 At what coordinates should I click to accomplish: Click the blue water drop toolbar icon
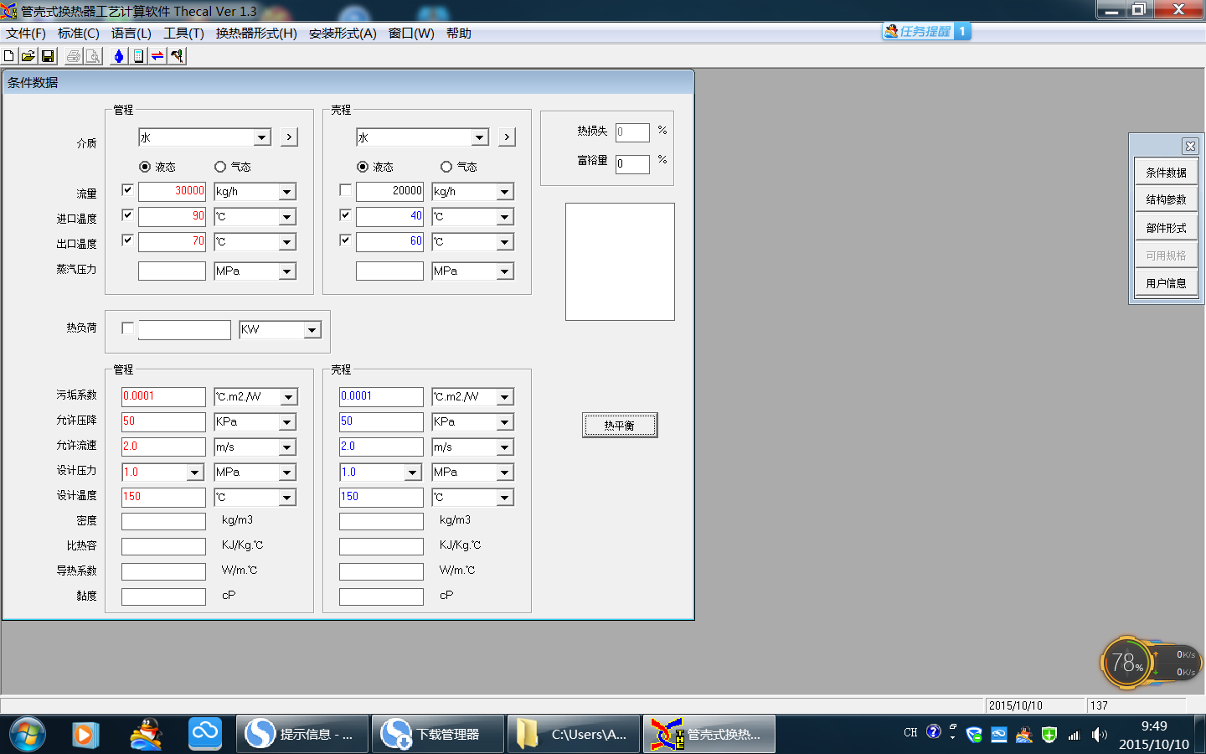(x=119, y=56)
